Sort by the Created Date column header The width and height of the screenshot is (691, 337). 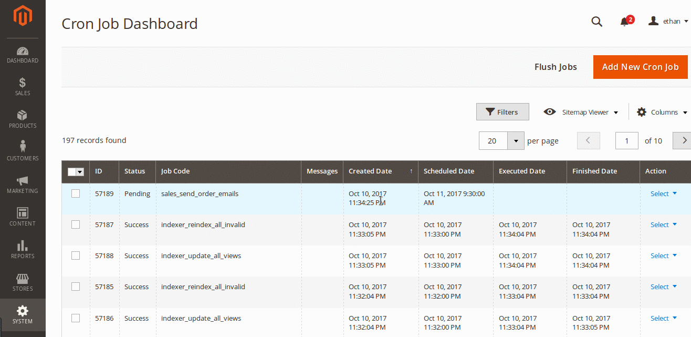(381, 171)
